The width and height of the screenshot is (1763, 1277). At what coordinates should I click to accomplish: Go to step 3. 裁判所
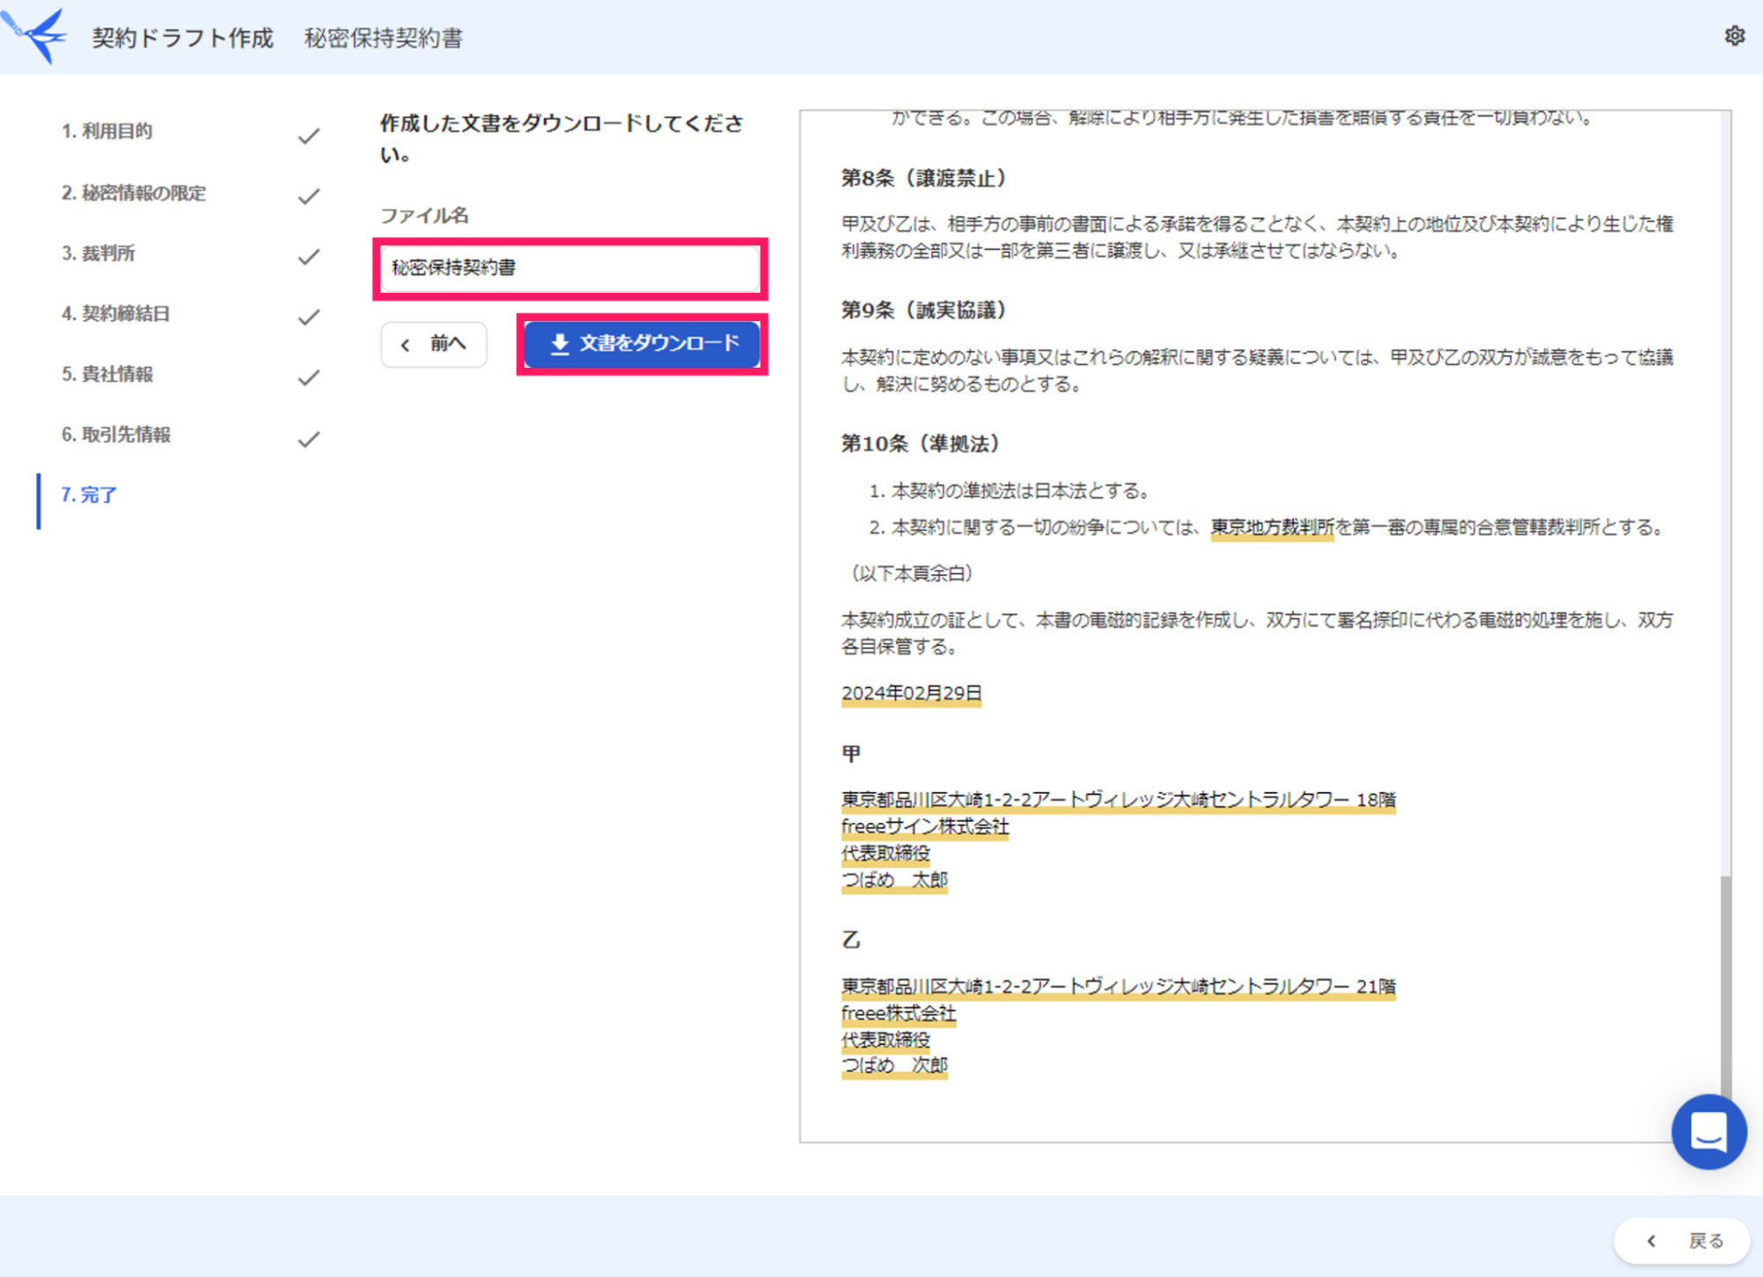pos(98,253)
